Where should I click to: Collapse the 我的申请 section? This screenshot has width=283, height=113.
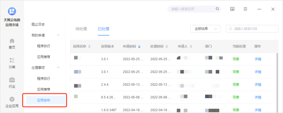[x=58, y=35]
